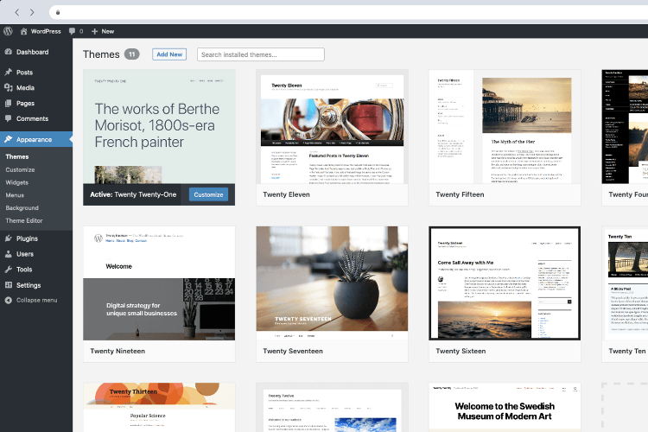Go forward with browser forward arrow

[x=32, y=12]
